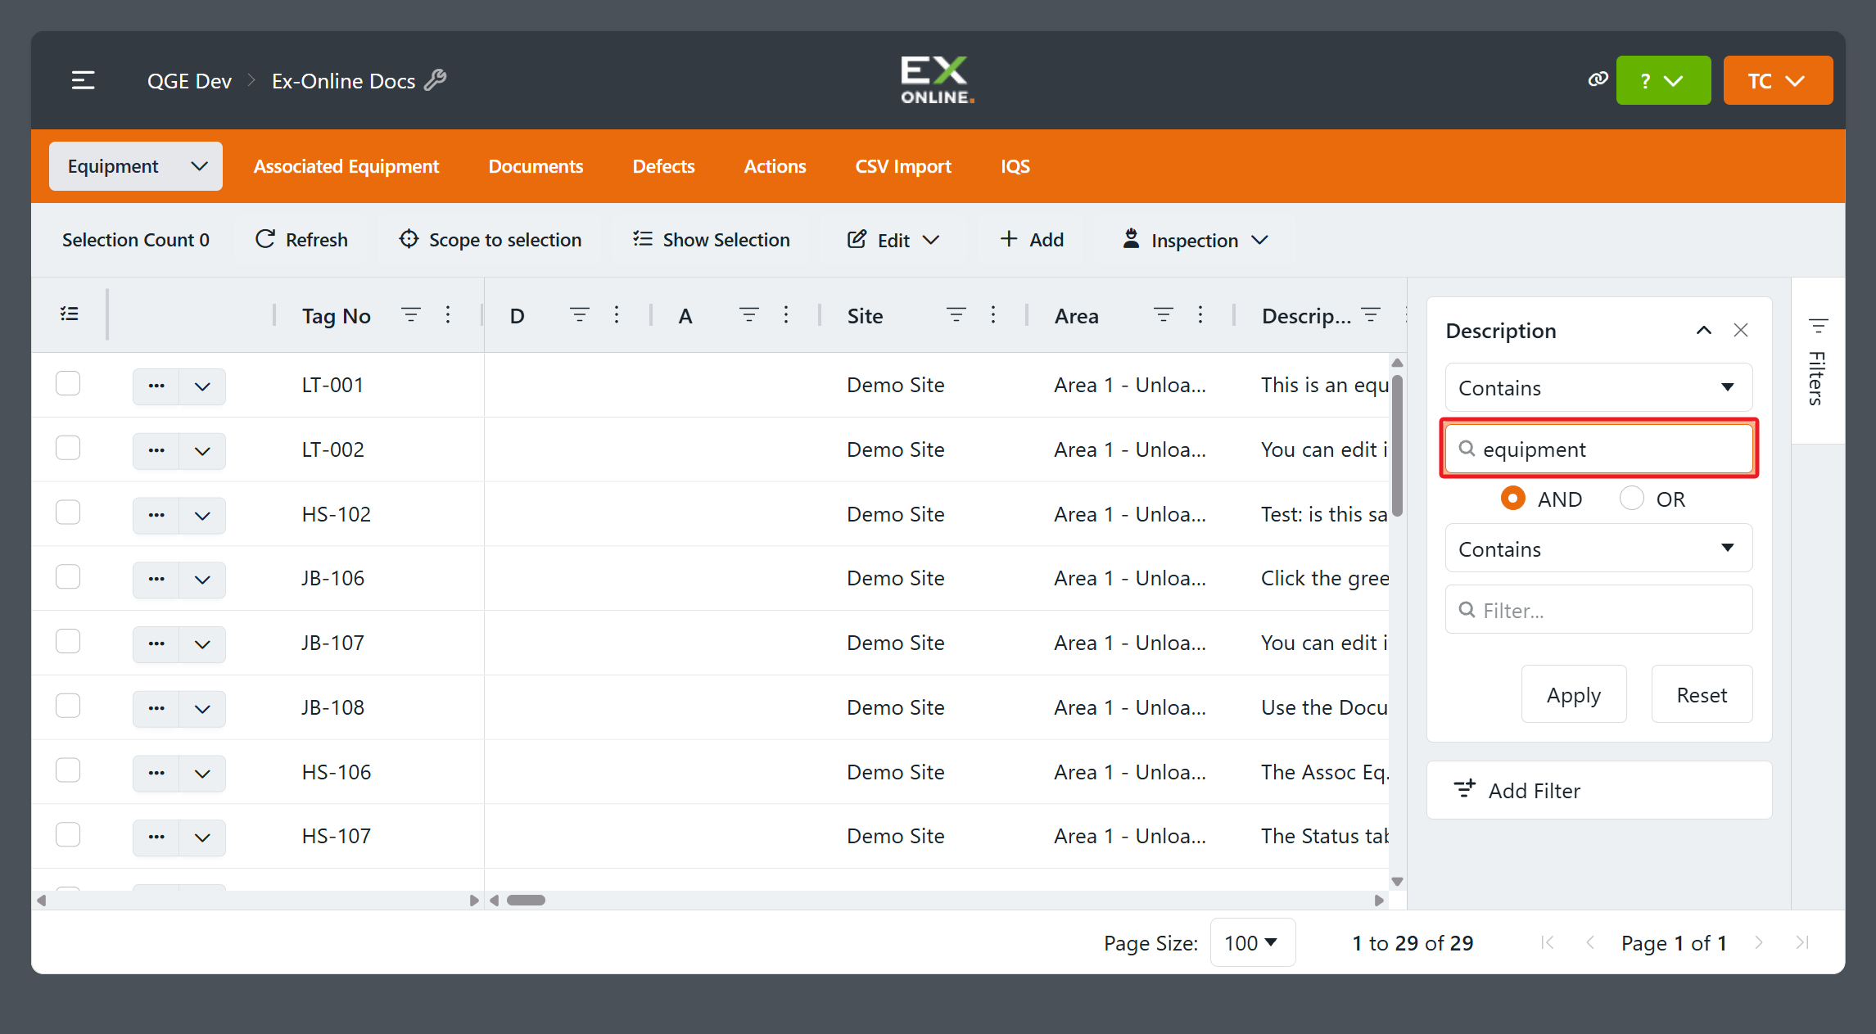The height and width of the screenshot is (1034, 1876).
Task: Open Description column filter icon
Action: (x=1371, y=315)
